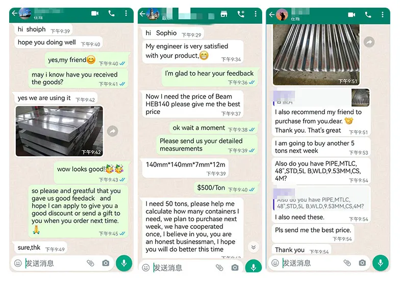Go back from the left chat
The image size is (403, 281).
(x=15, y=13)
